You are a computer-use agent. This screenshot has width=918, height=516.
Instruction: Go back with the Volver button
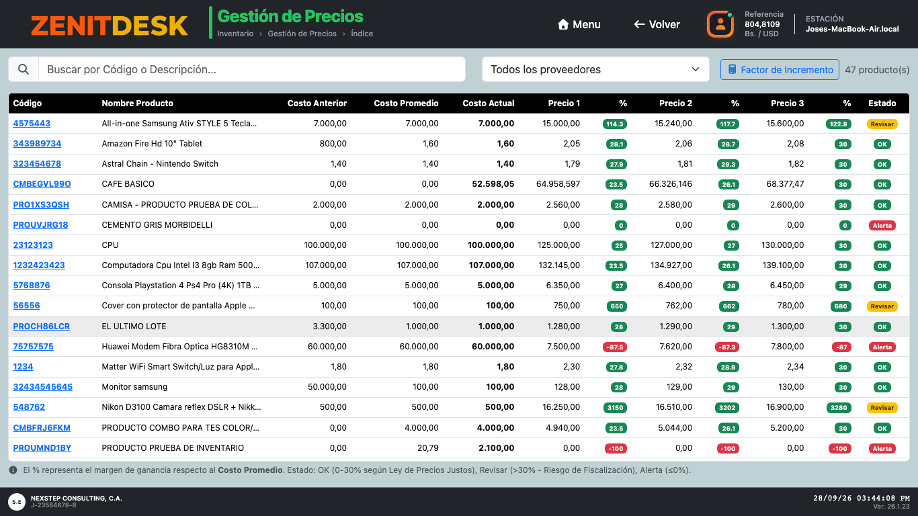tap(657, 24)
